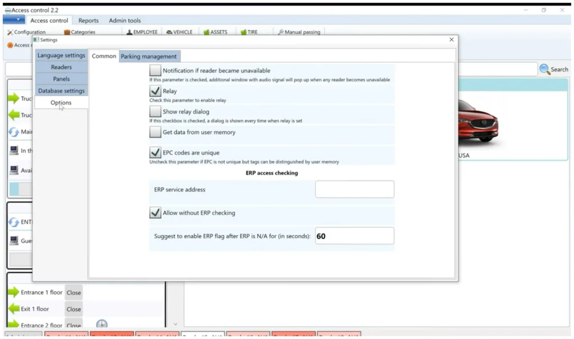Open the EMPLOYEE section

point(142,32)
